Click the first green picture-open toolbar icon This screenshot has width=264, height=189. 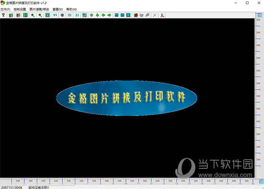click(x=11, y=15)
